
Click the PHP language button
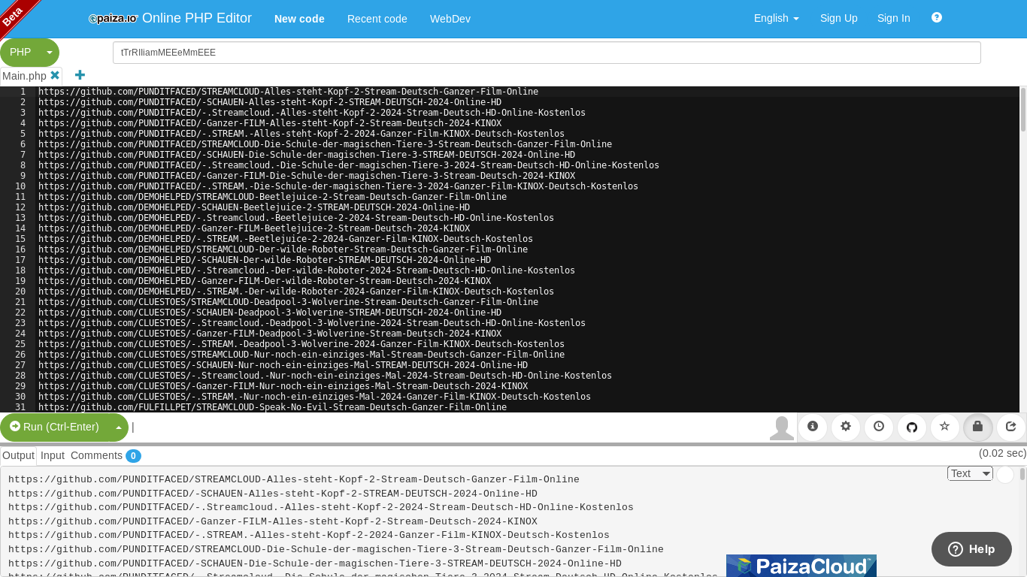(x=20, y=53)
